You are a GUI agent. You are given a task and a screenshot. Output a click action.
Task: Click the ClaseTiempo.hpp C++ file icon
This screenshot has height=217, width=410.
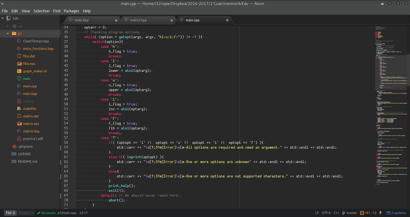click(x=19, y=41)
